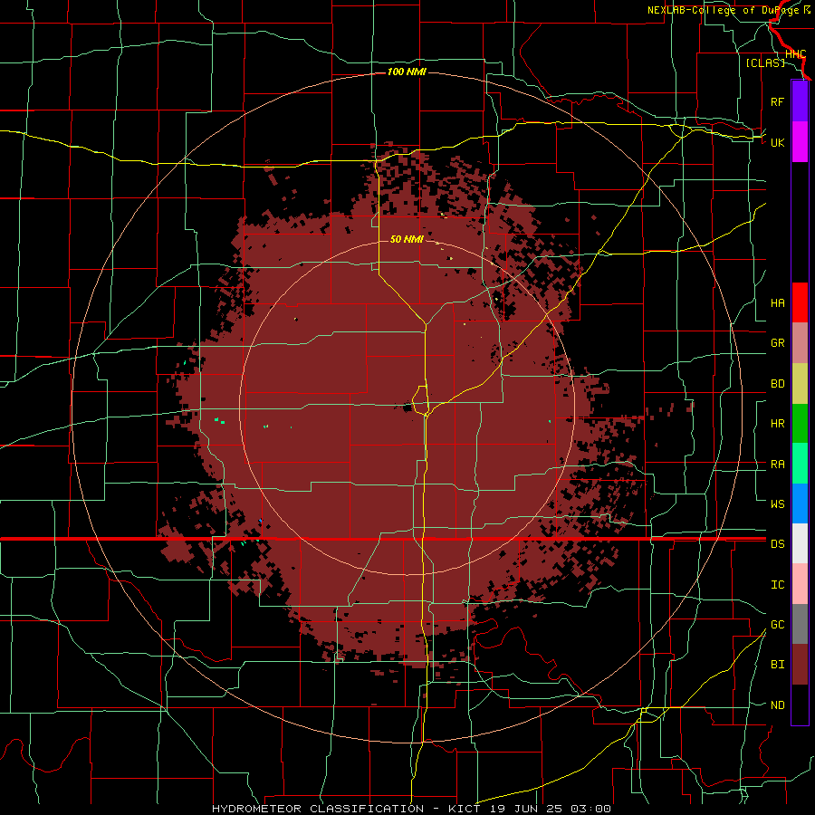Screen dimensions: 815x815
Task: Click the IC legend label
Action: pos(777,585)
